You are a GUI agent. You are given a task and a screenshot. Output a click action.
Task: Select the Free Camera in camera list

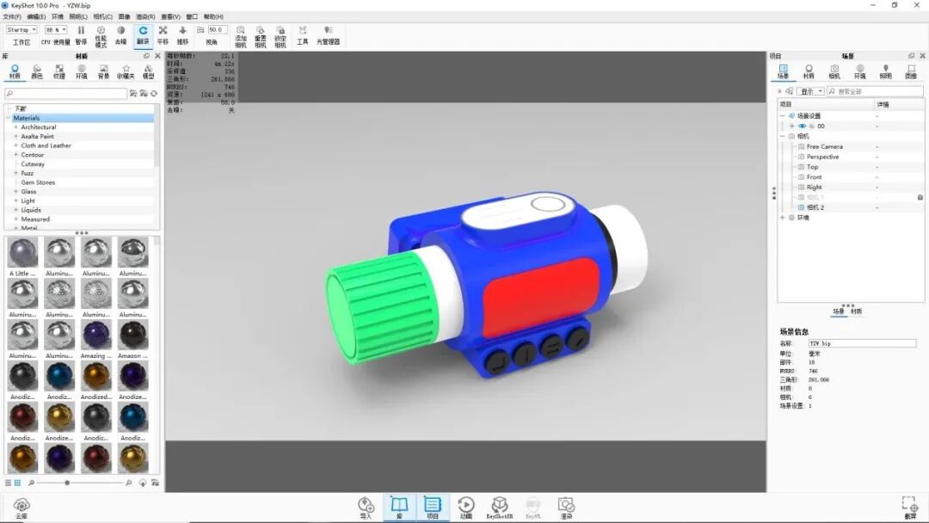tap(824, 146)
